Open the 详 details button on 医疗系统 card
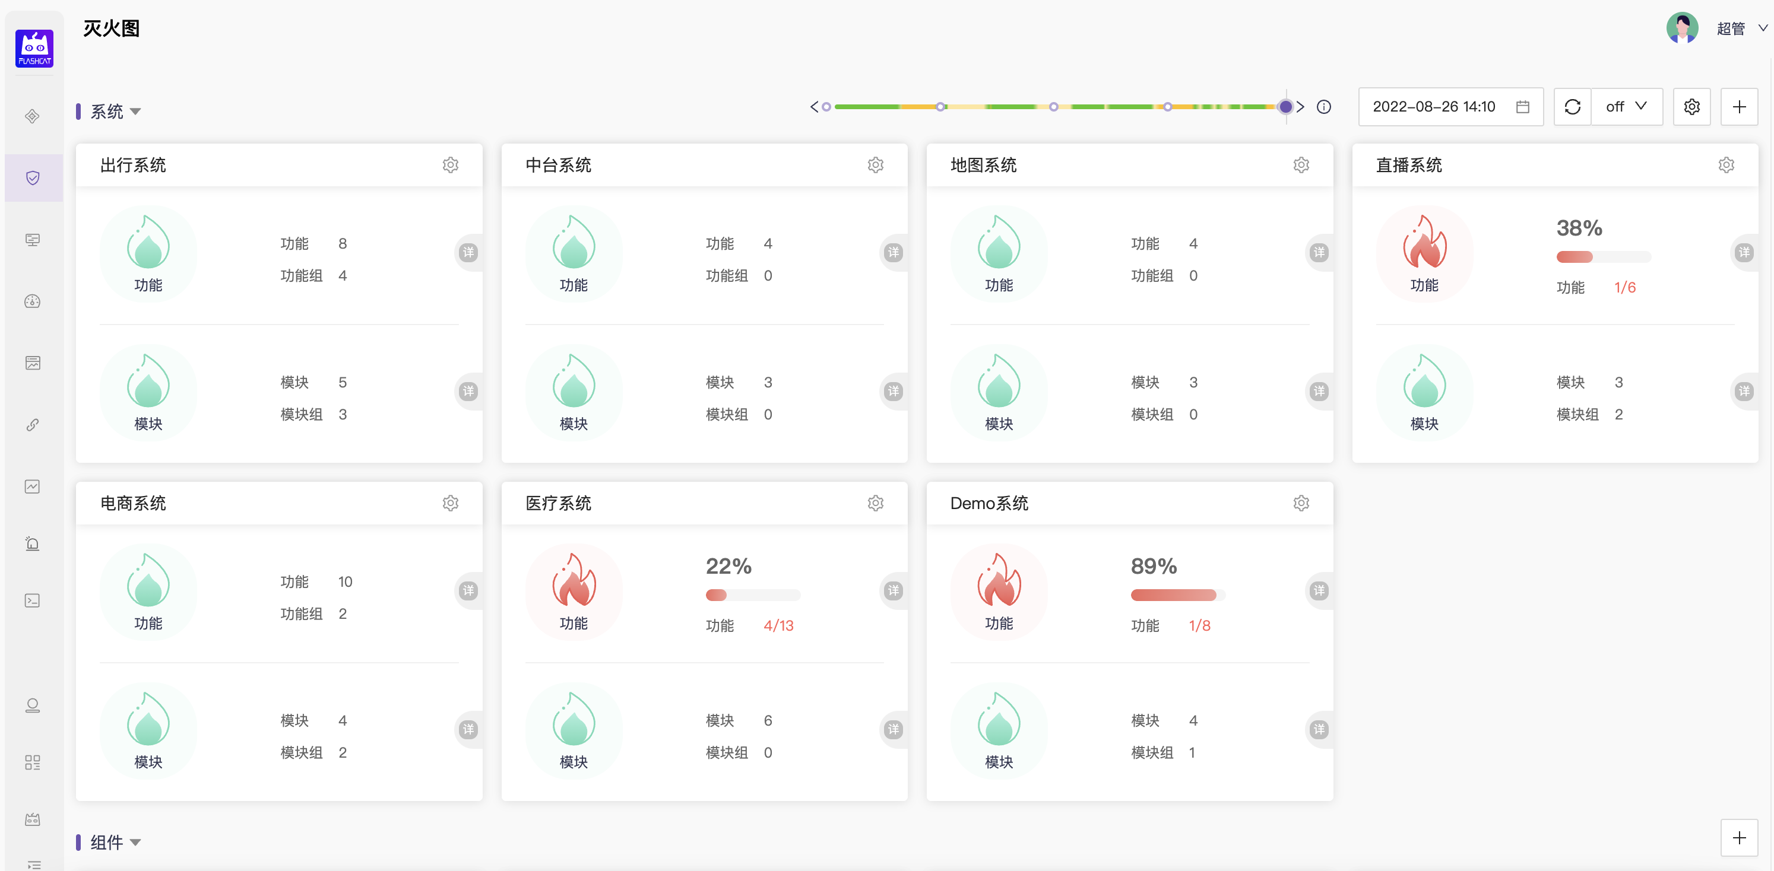 point(894,590)
